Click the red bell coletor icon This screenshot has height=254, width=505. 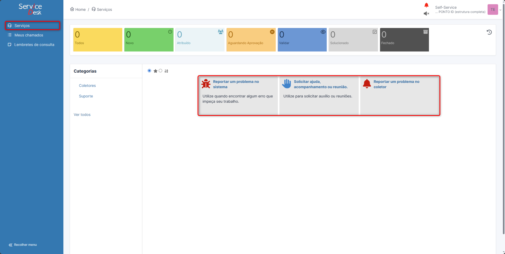pyautogui.click(x=367, y=84)
